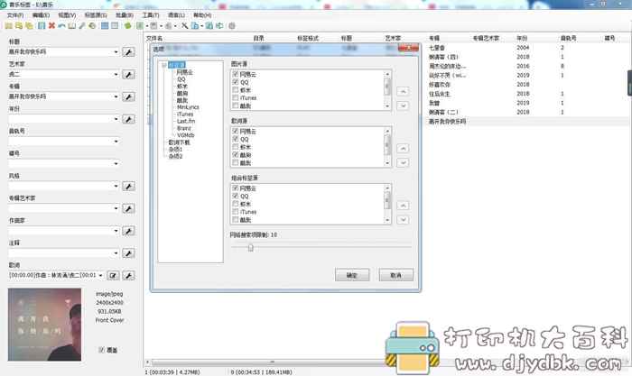
Task: Uncheck 网易云 in the 图片源 list
Action: [x=236, y=74]
